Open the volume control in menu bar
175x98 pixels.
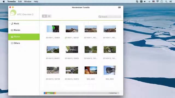click(x=145, y=2)
